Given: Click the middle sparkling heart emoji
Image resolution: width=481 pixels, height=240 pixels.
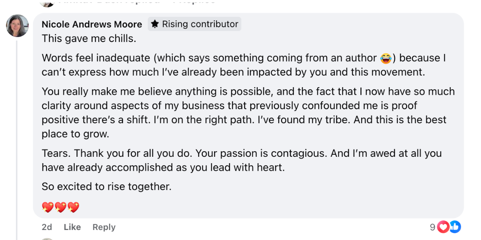Looking at the screenshot, I should [x=61, y=207].
